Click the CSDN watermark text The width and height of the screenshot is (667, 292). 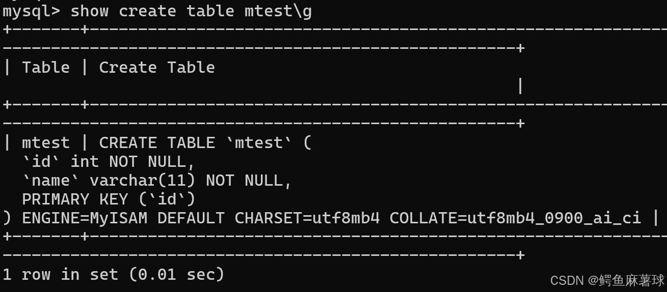point(567,280)
